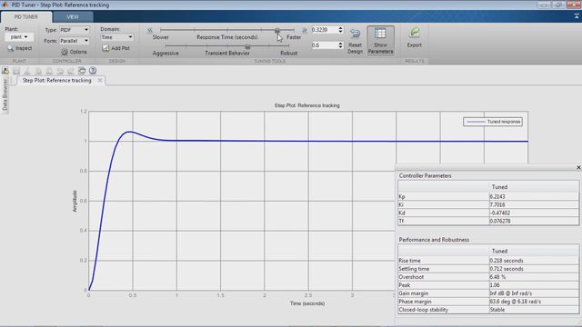Viewport: 582px width, 327px height.
Task: Click the transient behavior field showing 0.6
Action: click(x=324, y=45)
